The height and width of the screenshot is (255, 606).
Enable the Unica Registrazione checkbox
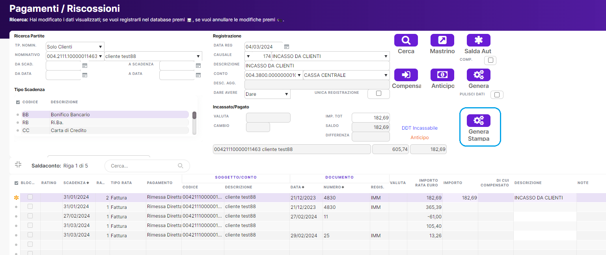point(379,93)
